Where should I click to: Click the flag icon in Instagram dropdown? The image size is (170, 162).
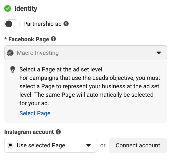pos(11,145)
